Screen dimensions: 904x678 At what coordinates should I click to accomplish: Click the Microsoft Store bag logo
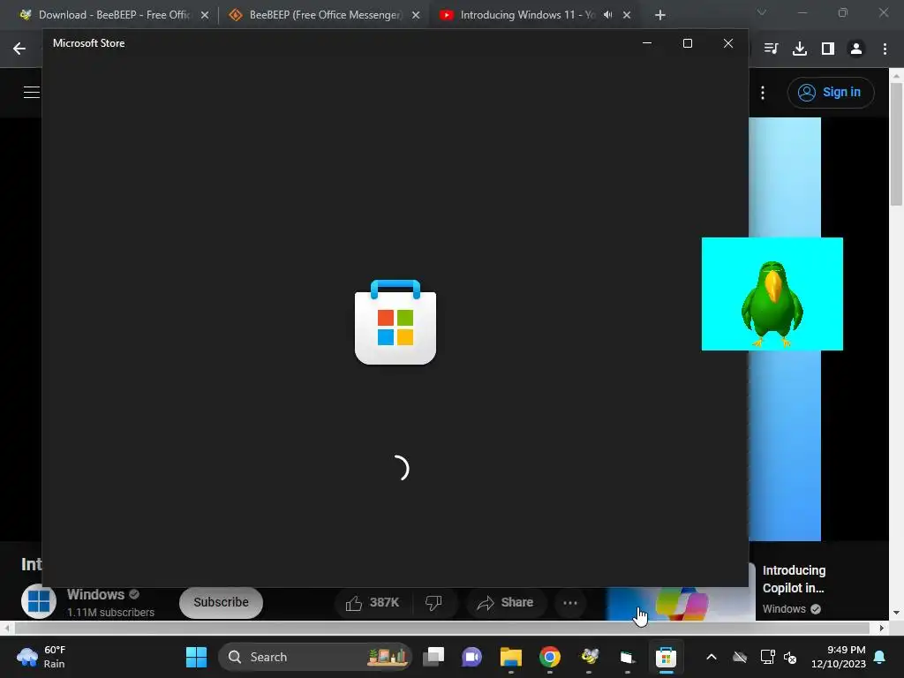point(395,321)
